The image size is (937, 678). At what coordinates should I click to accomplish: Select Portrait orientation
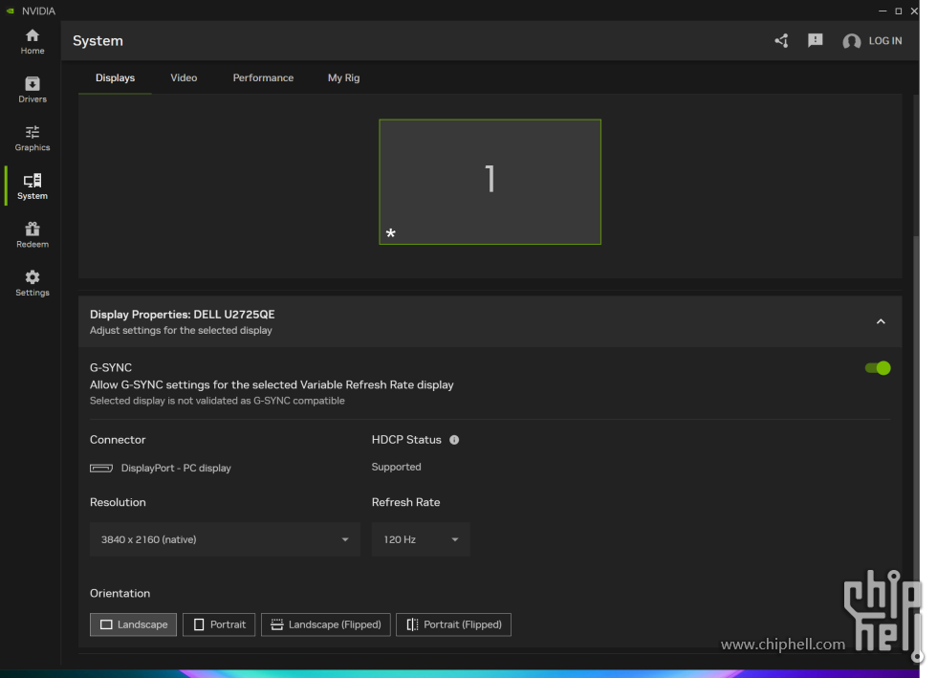coord(219,624)
